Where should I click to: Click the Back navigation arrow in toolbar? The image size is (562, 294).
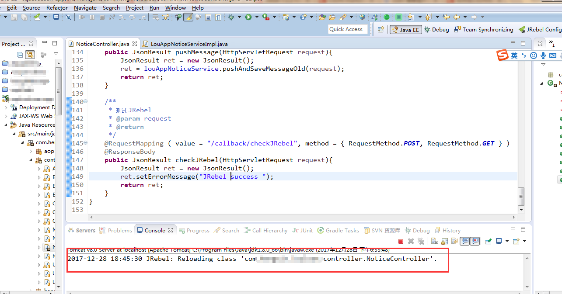[456, 17]
